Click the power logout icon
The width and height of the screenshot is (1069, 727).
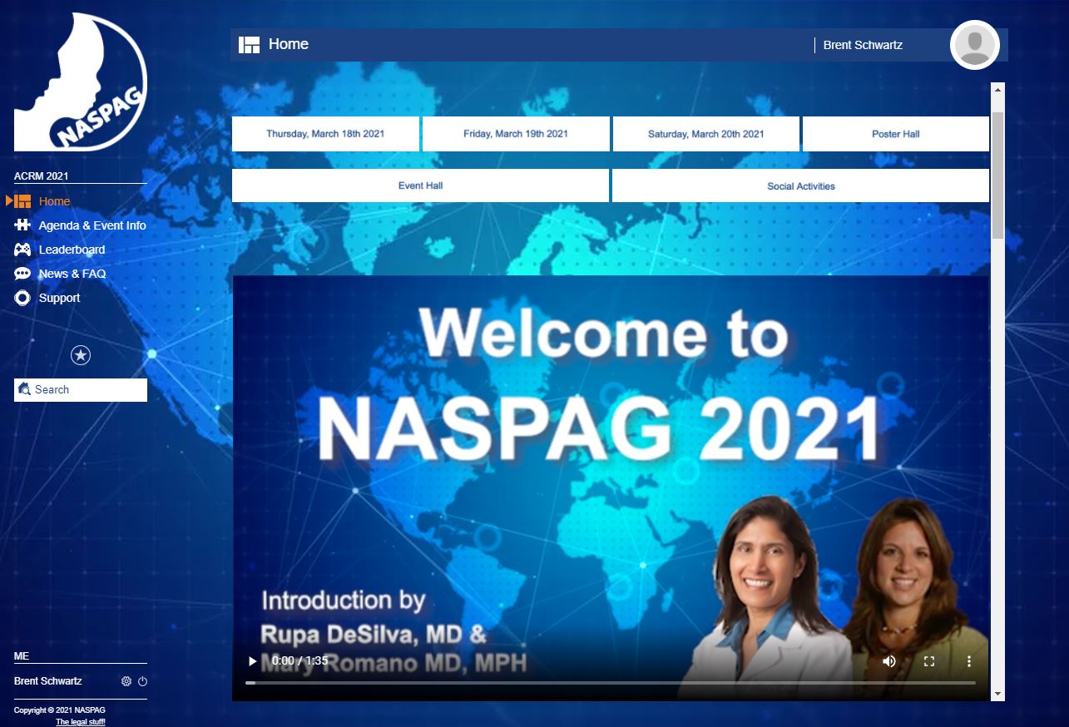point(142,681)
